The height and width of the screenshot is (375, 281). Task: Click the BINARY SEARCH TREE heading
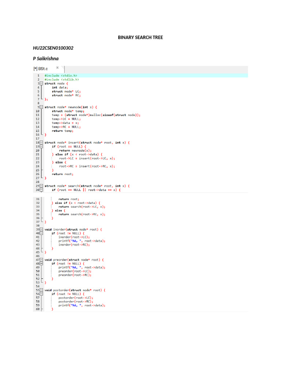click(140, 38)
